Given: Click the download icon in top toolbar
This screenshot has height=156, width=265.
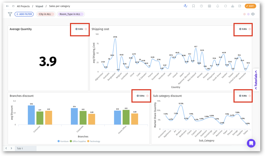Looking at the screenshot, I should [233, 6].
